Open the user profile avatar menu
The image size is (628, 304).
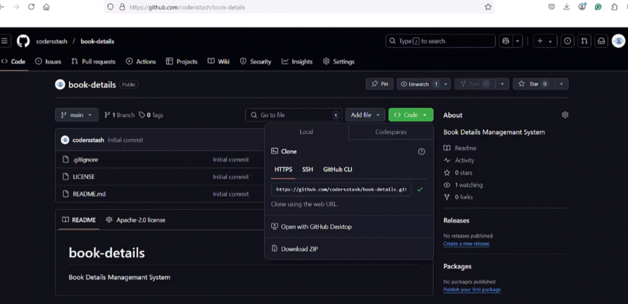point(618,41)
